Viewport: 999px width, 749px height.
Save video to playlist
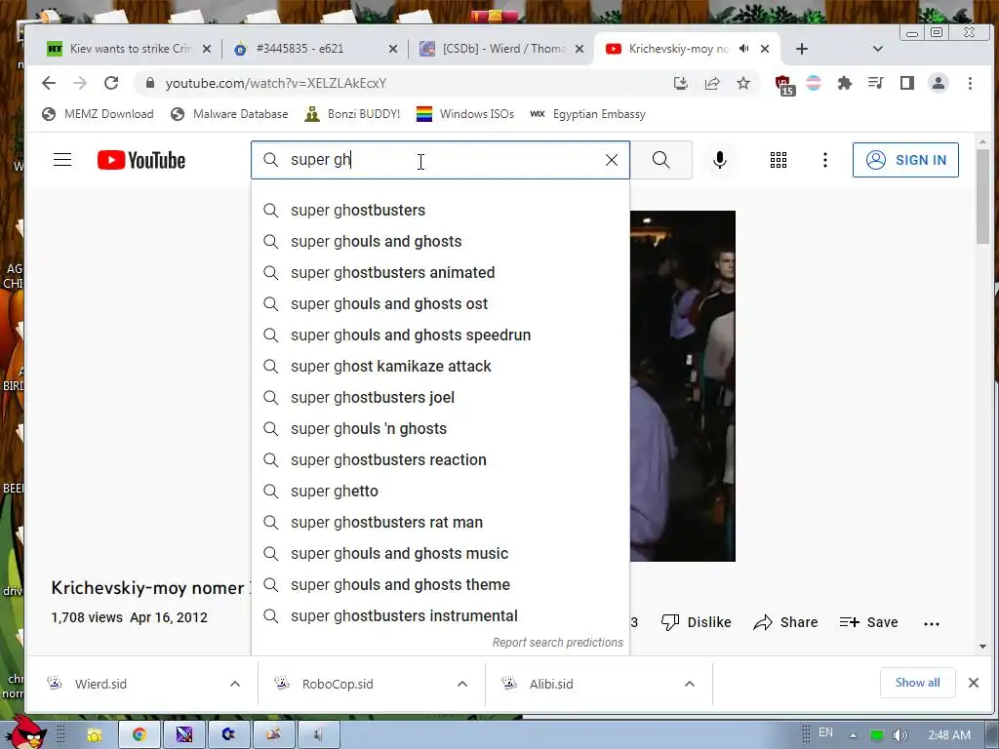[x=869, y=622]
